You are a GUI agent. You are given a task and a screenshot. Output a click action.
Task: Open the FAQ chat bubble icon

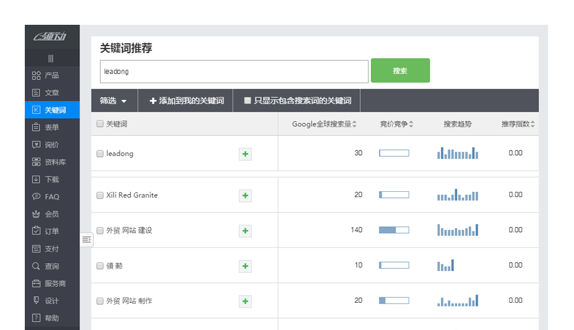(x=37, y=197)
